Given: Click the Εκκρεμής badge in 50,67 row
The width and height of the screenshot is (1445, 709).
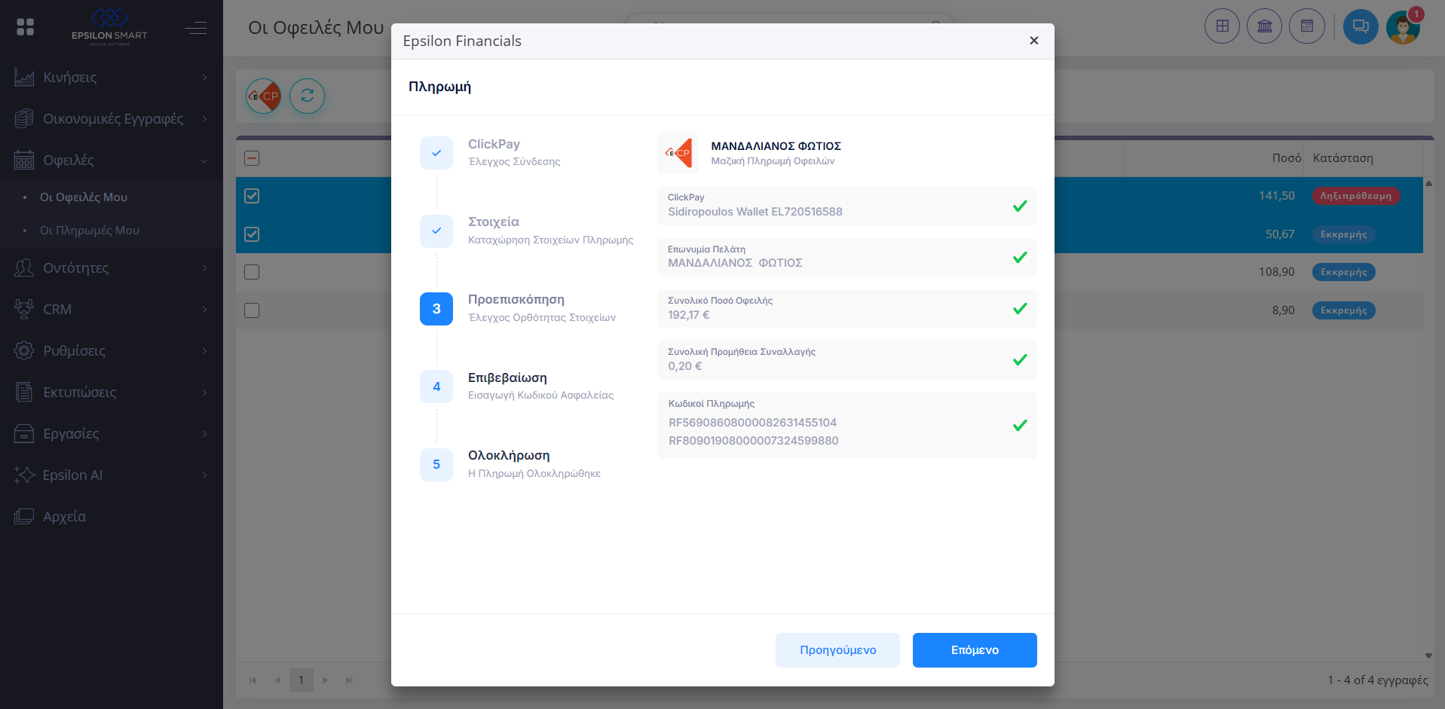Looking at the screenshot, I should 1344,234.
